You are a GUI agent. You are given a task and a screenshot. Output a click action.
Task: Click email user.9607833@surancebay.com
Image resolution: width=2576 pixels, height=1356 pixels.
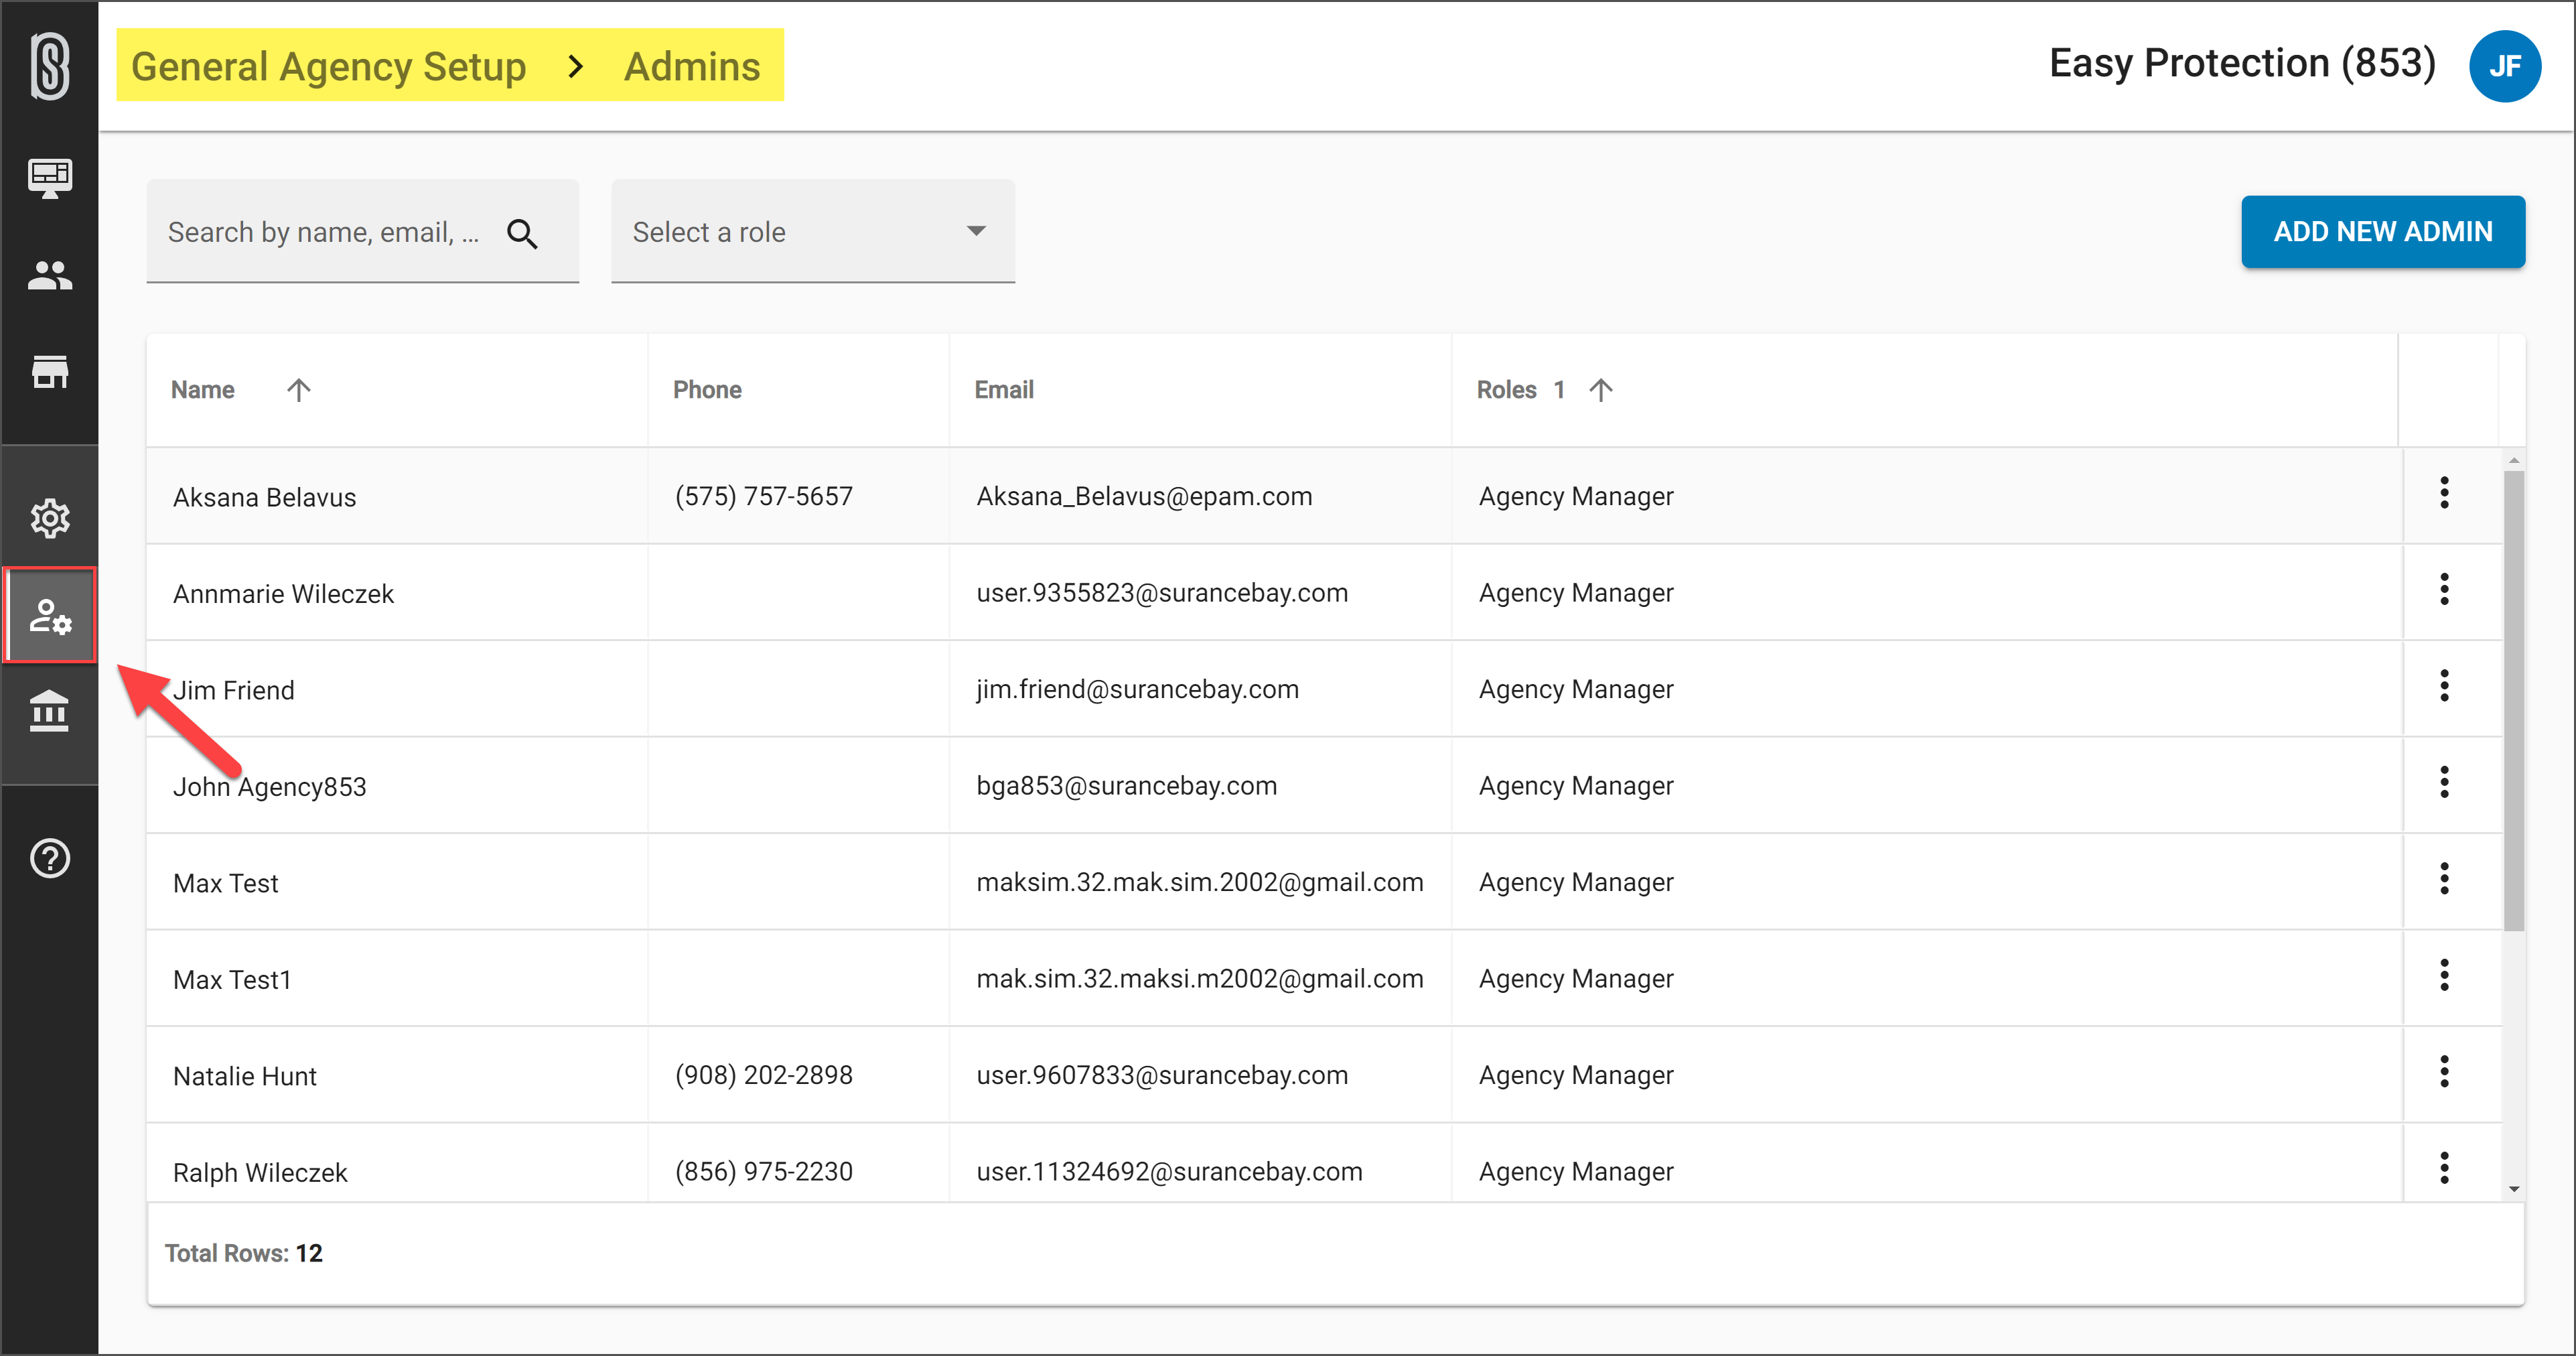pos(1162,1076)
